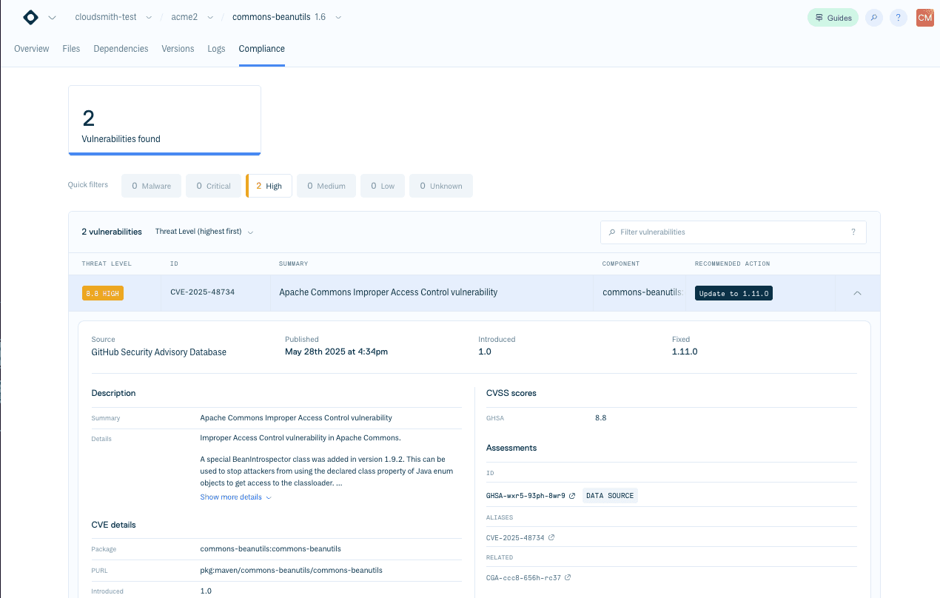Viewport: 940px width, 598px height.
Task: Toggle the Malware quick filter
Action: (x=151, y=186)
